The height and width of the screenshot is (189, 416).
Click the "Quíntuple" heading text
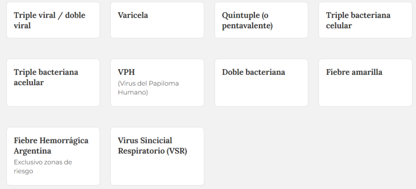click(241, 16)
